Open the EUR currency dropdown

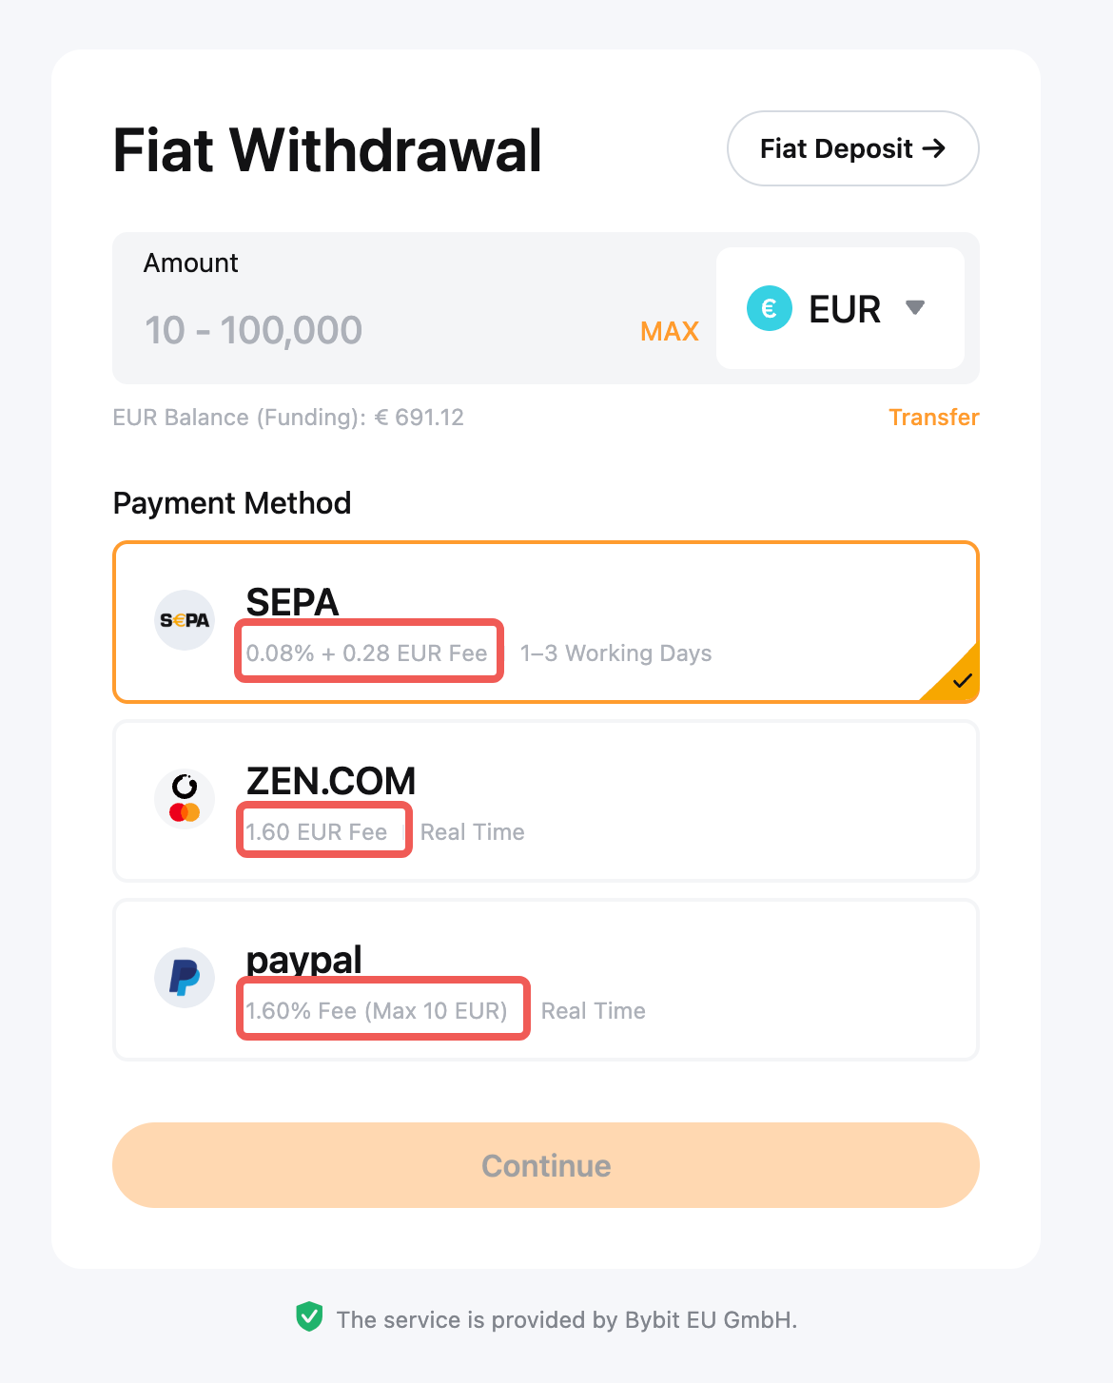(840, 308)
